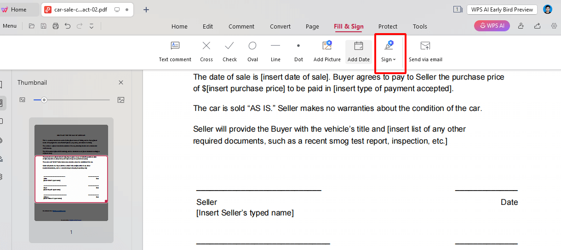Print the document using the printer icon

(56, 26)
